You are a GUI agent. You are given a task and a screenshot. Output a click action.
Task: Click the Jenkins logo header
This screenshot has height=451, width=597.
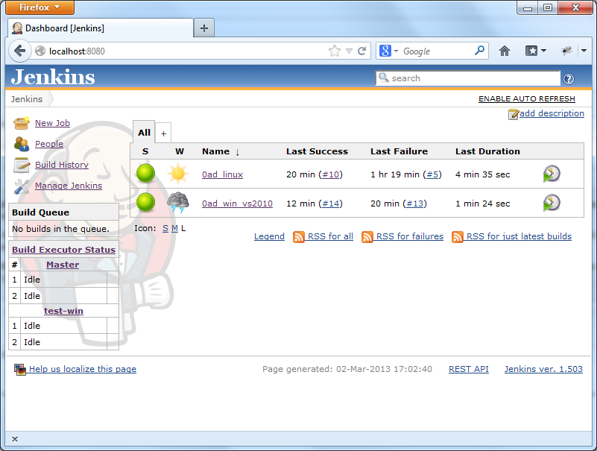[x=53, y=77]
